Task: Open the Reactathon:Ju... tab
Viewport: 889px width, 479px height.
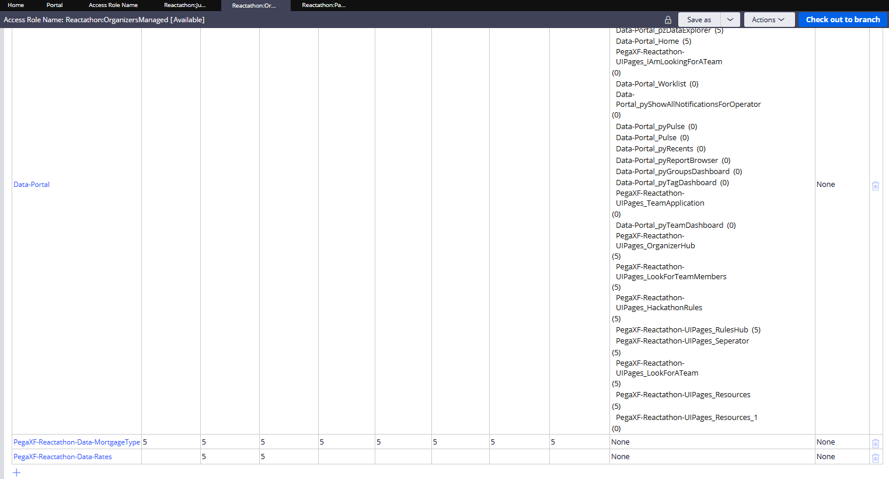Action: click(185, 5)
